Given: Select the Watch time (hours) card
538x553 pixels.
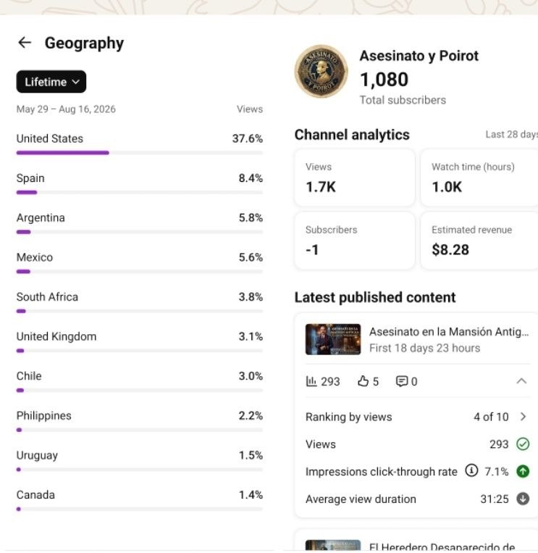Looking at the screenshot, I should 479,178.
